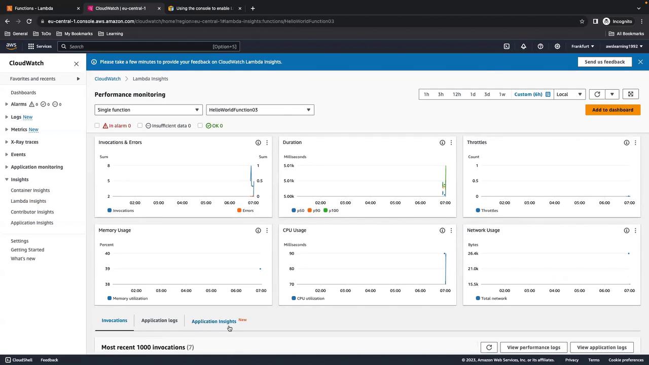The height and width of the screenshot is (365, 649).
Task: Switch to the Invocations tab
Action: (x=115, y=320)
